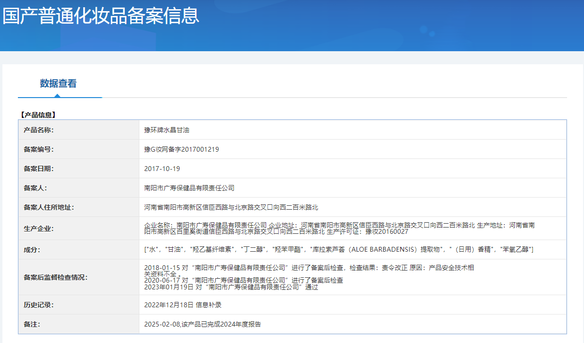Screen dimensions: 584x343
Task: Click the registrant address starting with 河南省南阳市高新区
Action: click(231, 207)
